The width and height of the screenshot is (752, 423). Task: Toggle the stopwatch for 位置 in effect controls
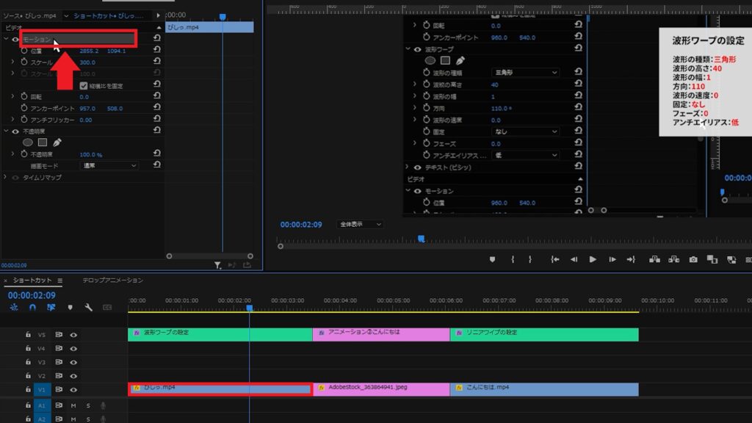click(x=24, y=51)
